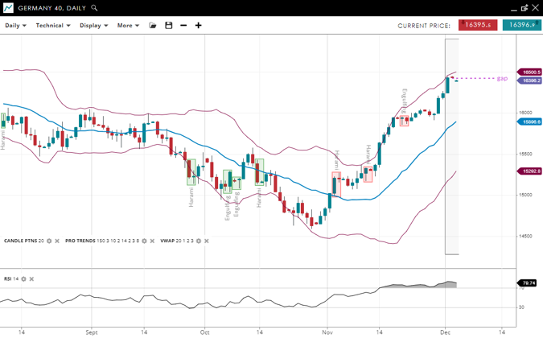Click the search magnifier next to Germany 40

[94, 8]
